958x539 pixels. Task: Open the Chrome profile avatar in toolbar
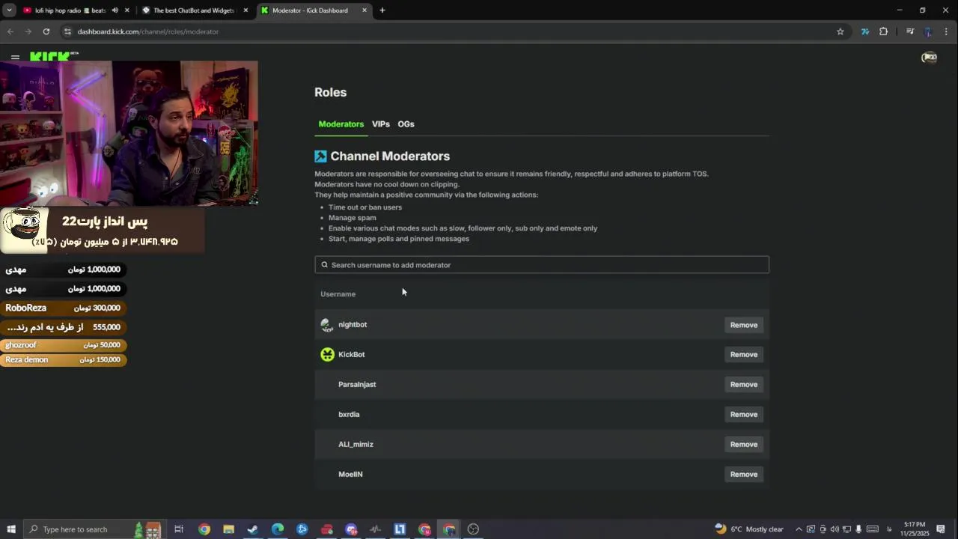pos(928,31)
